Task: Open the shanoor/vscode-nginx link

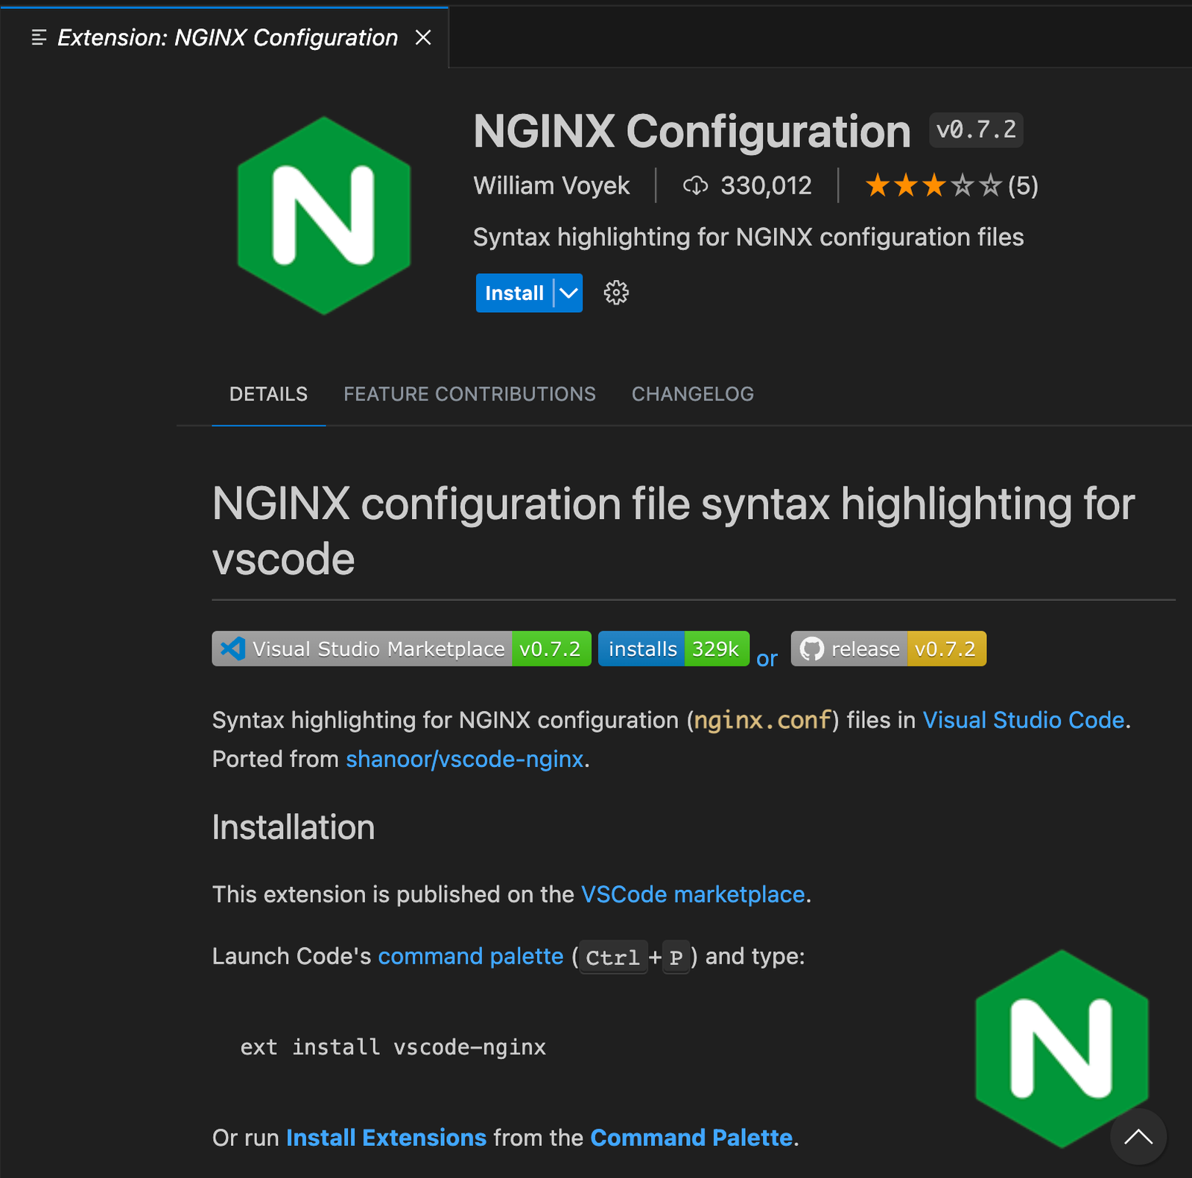Action: [463, 759]
